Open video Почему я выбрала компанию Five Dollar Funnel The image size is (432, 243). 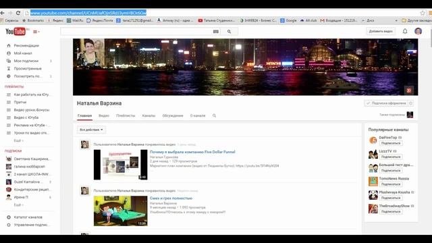pos(192,152)
